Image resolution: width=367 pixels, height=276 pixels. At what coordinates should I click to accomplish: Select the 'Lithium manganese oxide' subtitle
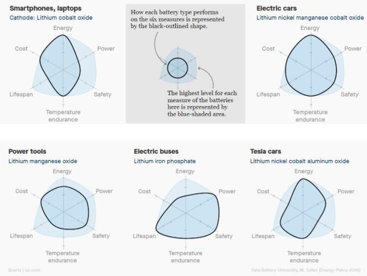[x=43, y=161]
